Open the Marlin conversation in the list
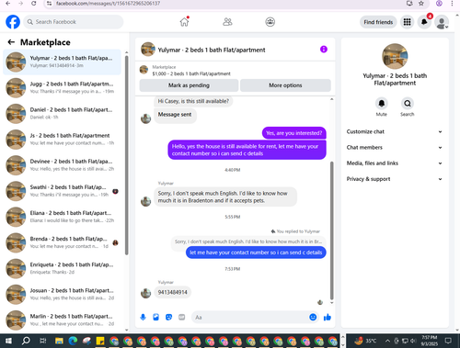 (62, 320)
